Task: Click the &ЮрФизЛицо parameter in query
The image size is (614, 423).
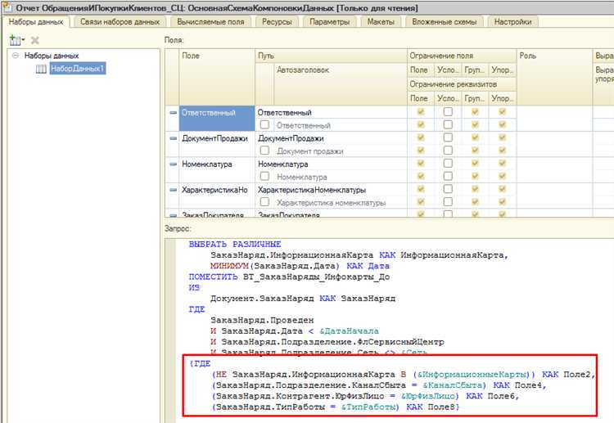Action: pos(430,396)
